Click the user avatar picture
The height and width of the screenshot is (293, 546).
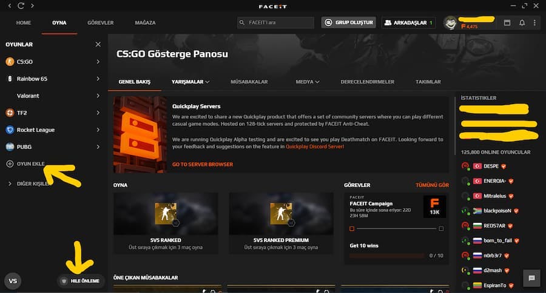(450, 22)
